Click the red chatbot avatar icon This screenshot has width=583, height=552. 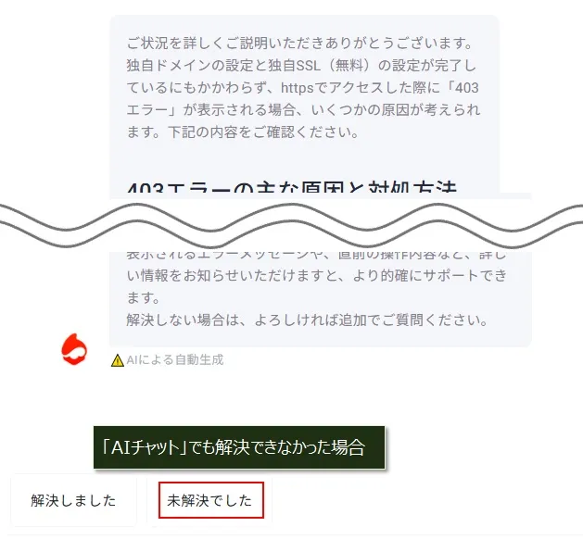tap(74, 349)
